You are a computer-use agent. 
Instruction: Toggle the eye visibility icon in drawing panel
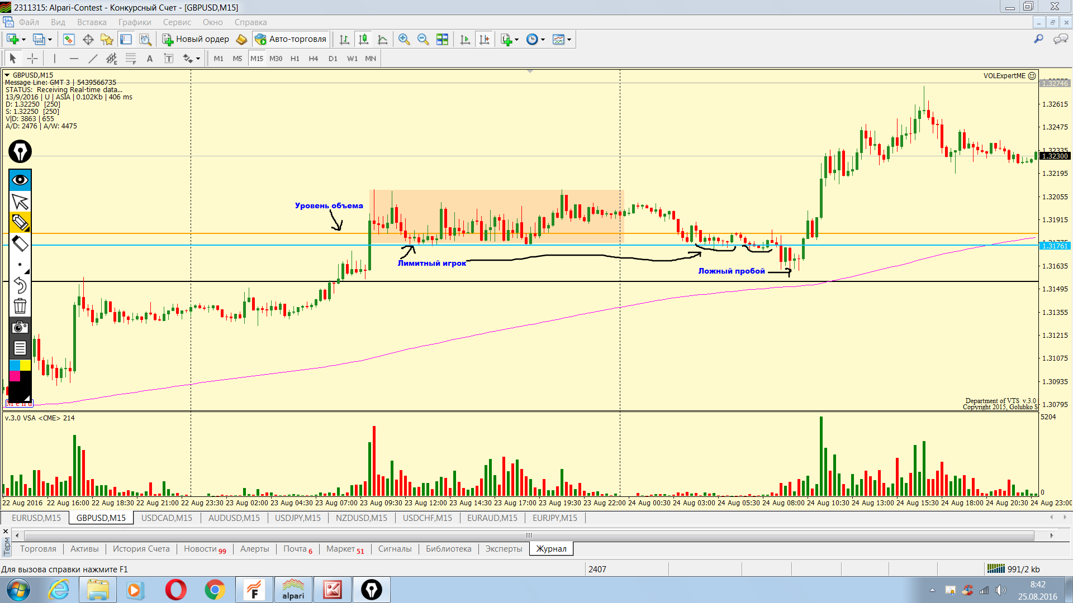20,180
